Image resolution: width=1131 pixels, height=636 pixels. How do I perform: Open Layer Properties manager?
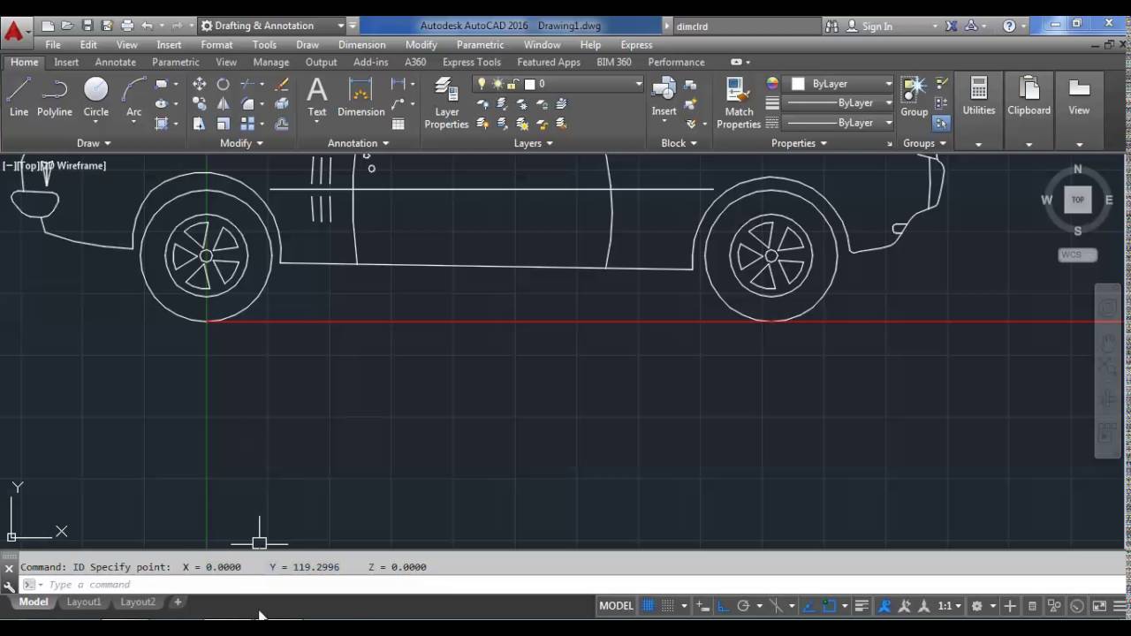click(446, 103)
